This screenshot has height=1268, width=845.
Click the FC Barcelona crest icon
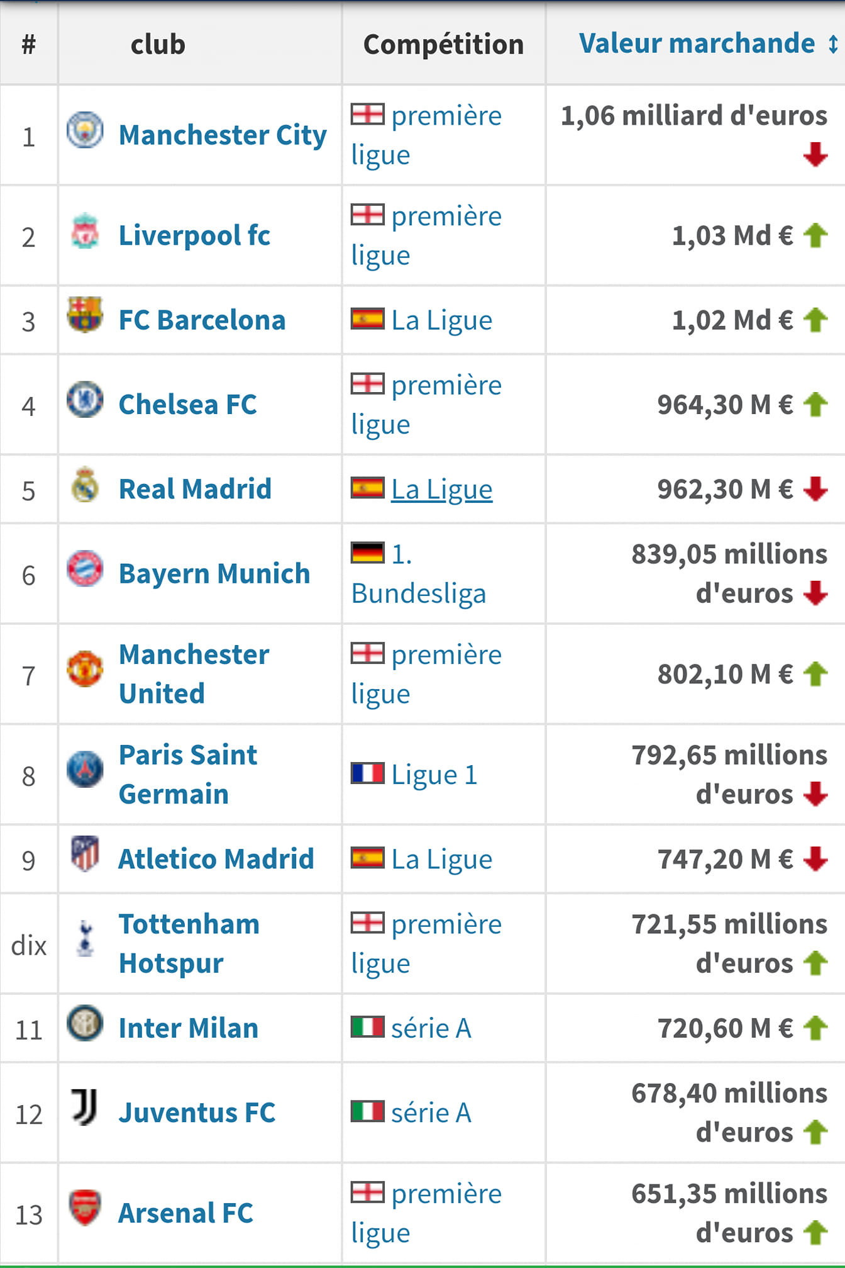[85, 315]
